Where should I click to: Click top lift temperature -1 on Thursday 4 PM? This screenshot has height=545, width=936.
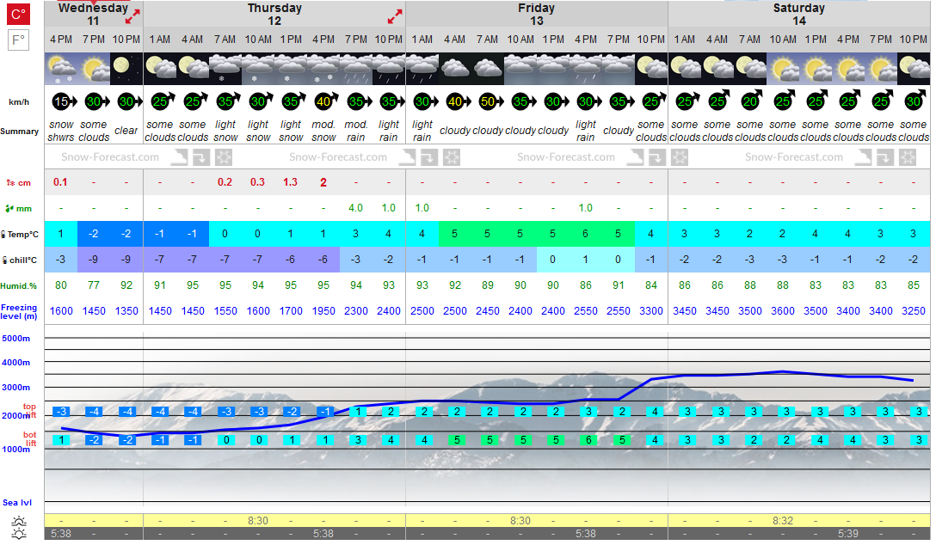click(x=324, y=412)
